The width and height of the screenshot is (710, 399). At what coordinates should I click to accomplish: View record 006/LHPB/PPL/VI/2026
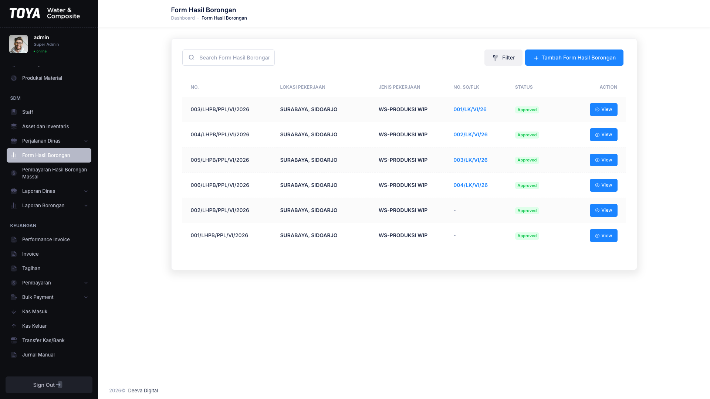(x=603, y=185)
